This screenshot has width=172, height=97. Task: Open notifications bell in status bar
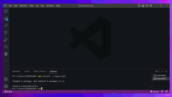166,92
